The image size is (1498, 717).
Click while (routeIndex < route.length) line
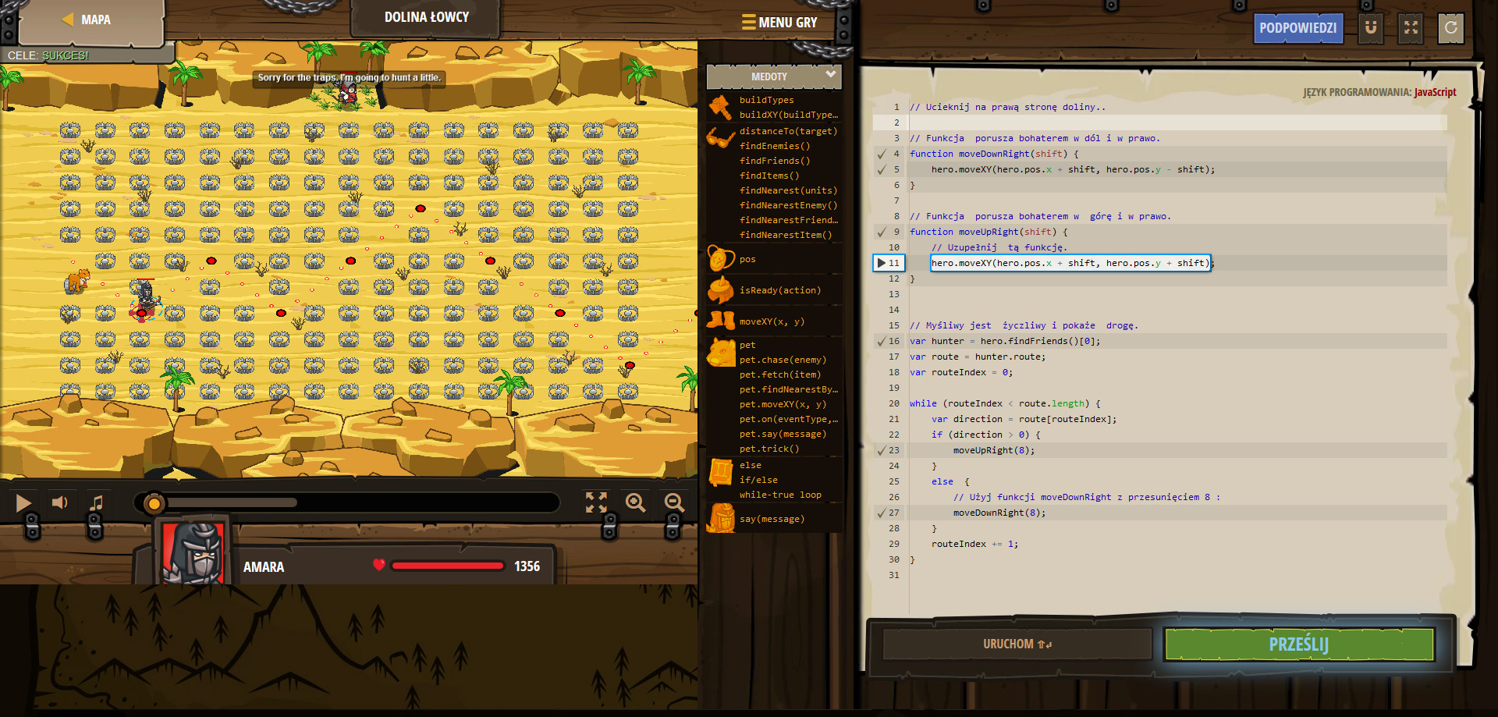point(1005,403)
